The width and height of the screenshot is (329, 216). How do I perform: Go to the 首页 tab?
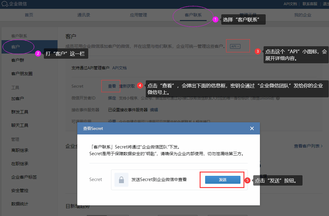pos(29,15)
